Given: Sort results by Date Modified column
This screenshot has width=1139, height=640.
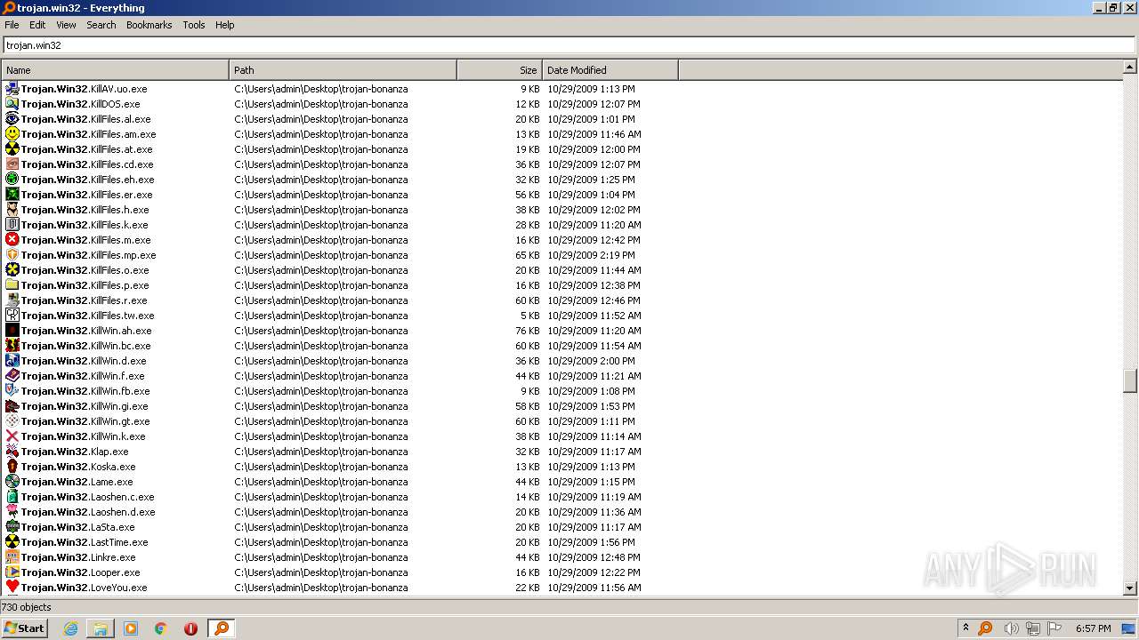Looking at the screenshot, I should point(610,70).
